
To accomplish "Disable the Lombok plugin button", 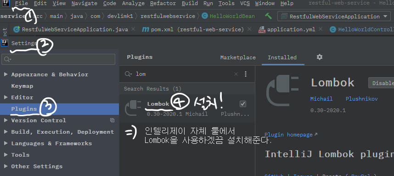I will [x=382, y=83].
